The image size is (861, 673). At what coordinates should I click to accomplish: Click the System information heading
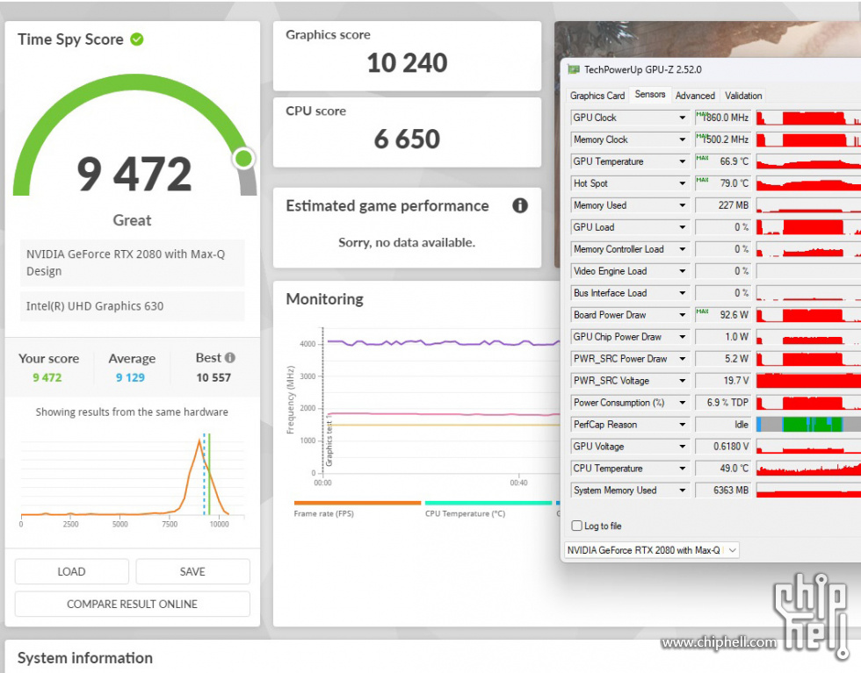pos(85,657)
